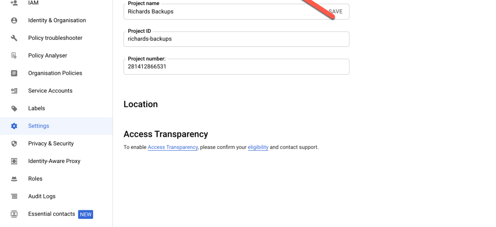This screenshot has width=496, height=227.
Task: Click the IAM add-person icon
Action: (x=14, y=3)
